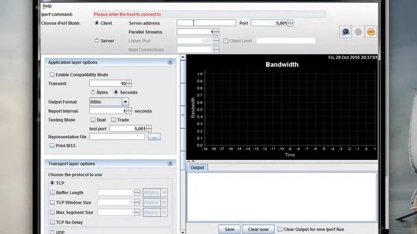Enable Compatibility Mode checkbox
The height and width of the screenshot is (234, 417).
(x=52, y=75)
